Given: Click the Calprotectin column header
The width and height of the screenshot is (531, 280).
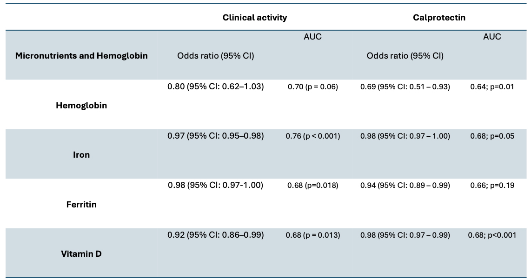Looking at the screenshot, I should pyautogui.click(x=439, y=18).
